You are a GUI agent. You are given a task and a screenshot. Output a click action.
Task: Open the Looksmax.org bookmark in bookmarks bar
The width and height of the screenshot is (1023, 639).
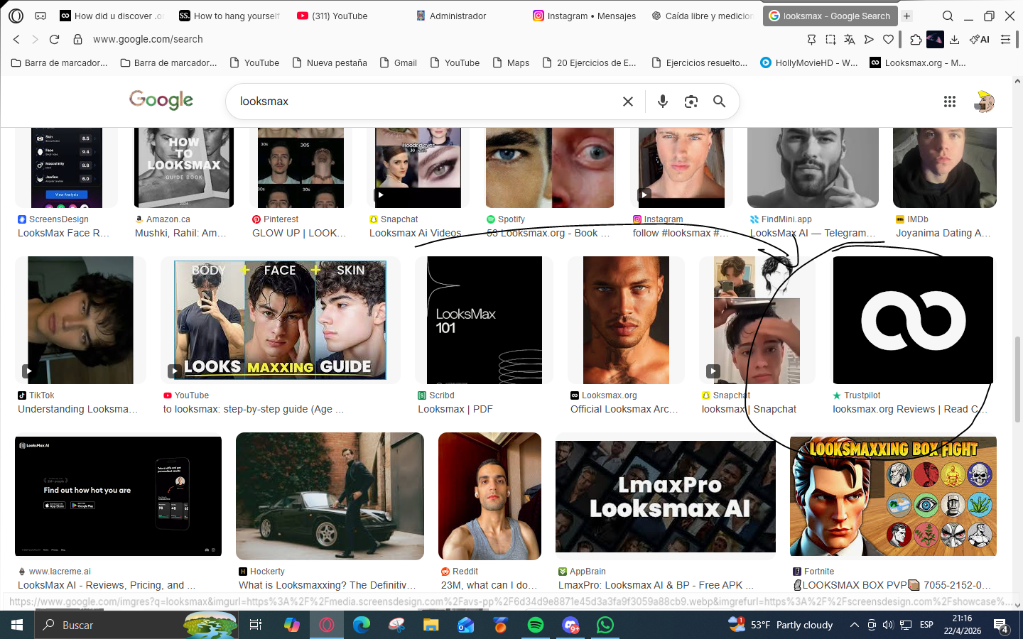918,62
